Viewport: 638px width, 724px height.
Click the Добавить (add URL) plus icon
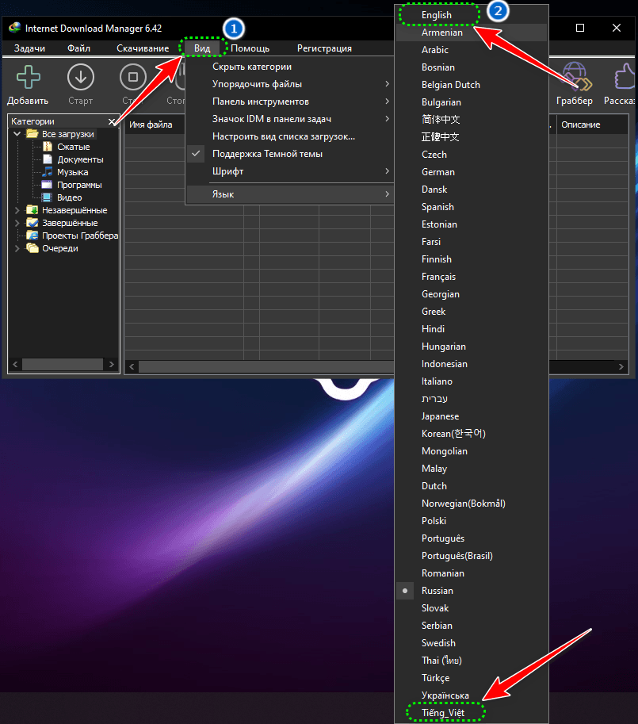(29, 77)
